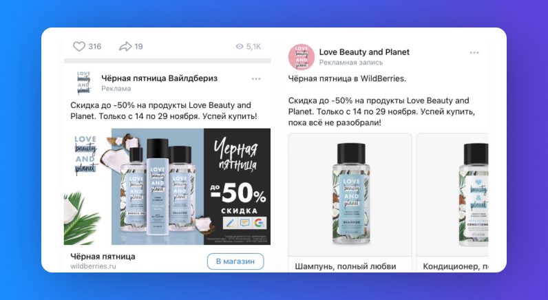Click the eye views counter icon
This screenshot has width=548, height=300.
240,47
